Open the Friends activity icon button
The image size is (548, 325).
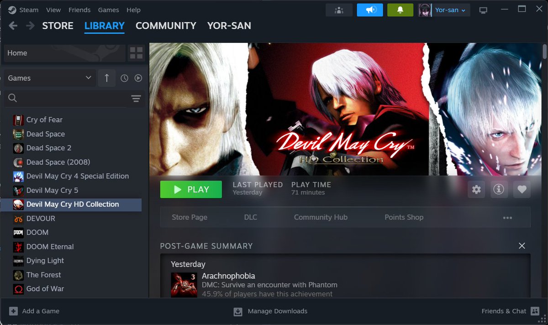coord(339,10)
